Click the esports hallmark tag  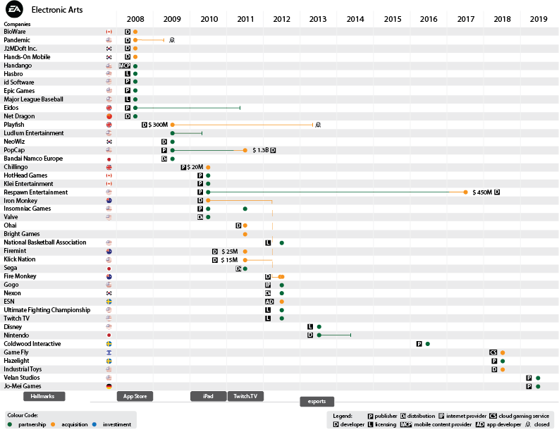click(317, 402)
